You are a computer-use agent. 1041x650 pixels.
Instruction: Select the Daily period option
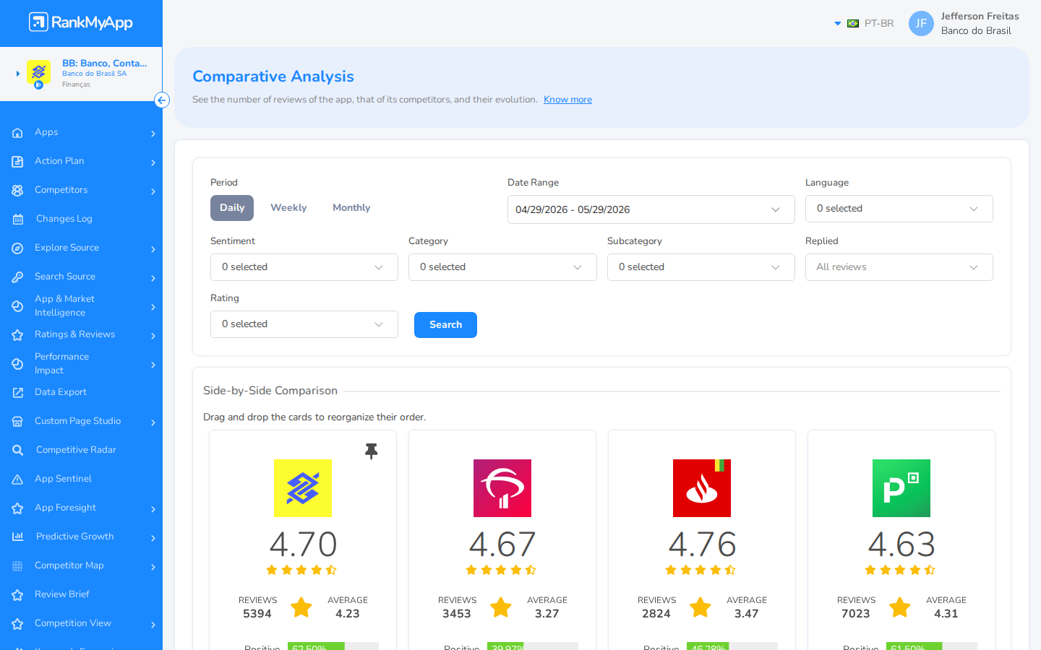tap(232, 208)
